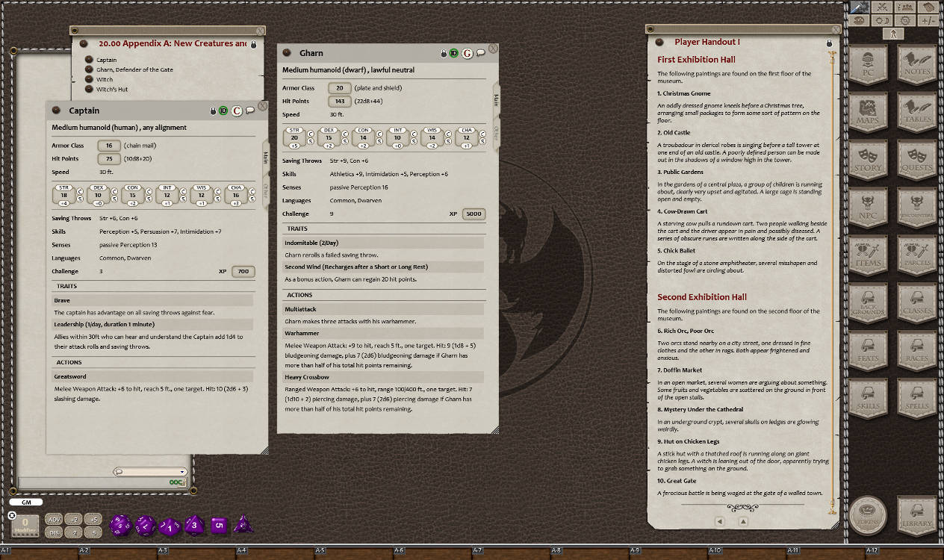The image size is (944, 560).
Task: Click the chat bubble icon on Gharn's sheet
Action: pyautogui.click(x=481, y=53)
